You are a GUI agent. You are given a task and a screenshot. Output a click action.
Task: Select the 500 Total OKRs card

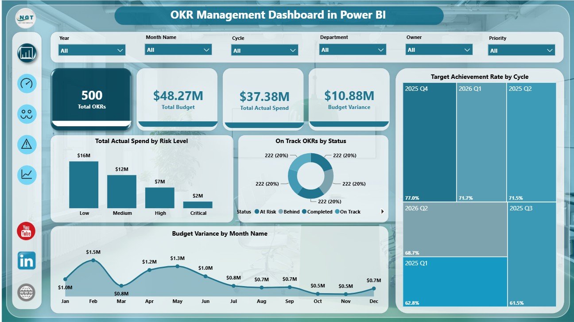pyautogui.click(x=91, y=99)
